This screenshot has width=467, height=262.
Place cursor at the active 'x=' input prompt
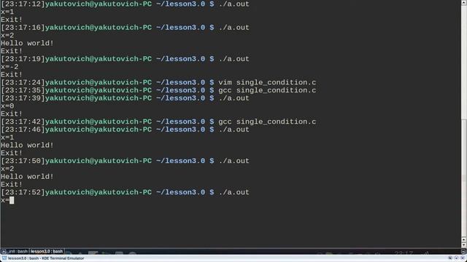[x=12, y=200]
